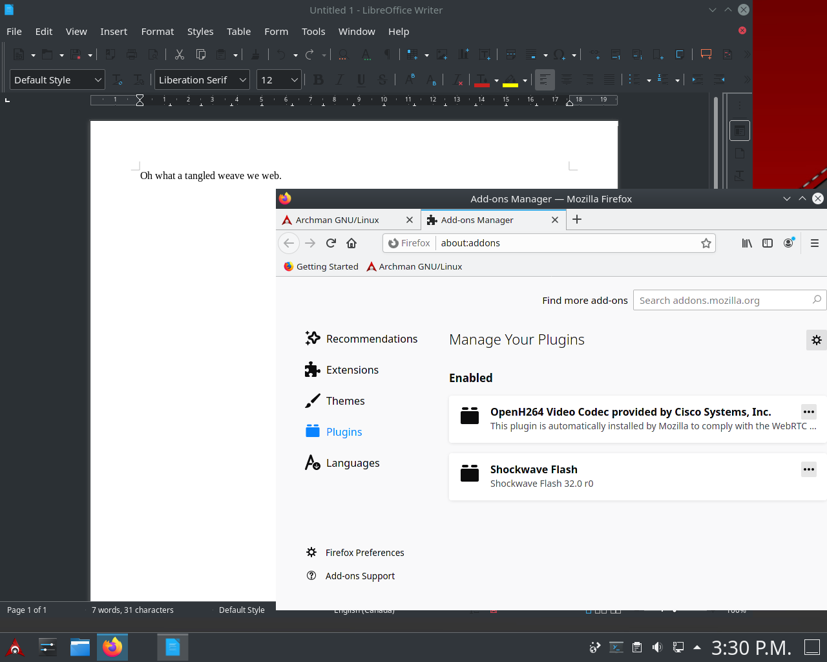Open Firefox Preferences link
Screen dimensions: 827x662
pyautogui.click(x=355, y=553)
